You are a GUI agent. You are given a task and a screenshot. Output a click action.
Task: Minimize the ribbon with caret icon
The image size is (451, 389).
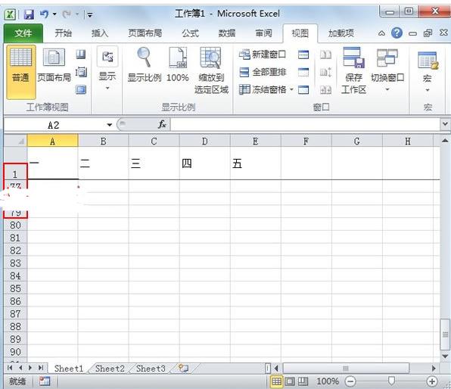tap(381, 33)
